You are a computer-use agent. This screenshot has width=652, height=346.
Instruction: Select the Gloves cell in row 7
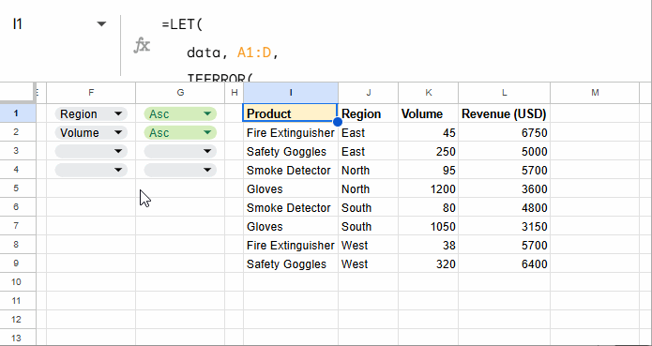tap(291, 226)
